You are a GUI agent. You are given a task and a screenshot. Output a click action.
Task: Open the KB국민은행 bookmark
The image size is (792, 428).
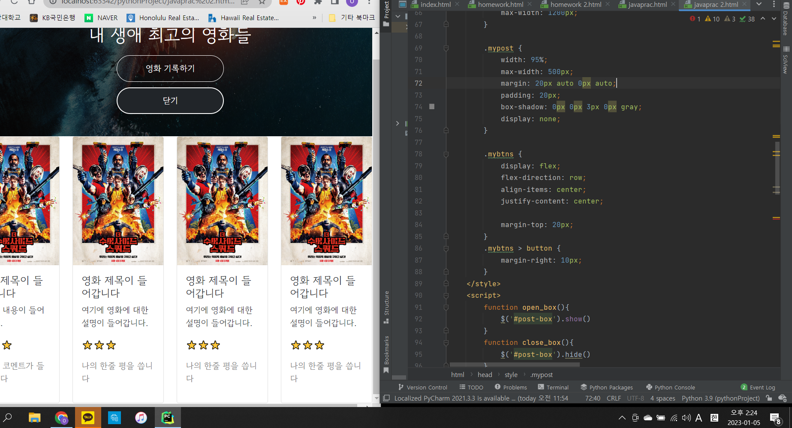tap(52, 18)
